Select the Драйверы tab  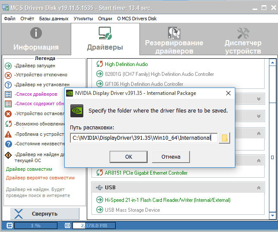[105, 39]
